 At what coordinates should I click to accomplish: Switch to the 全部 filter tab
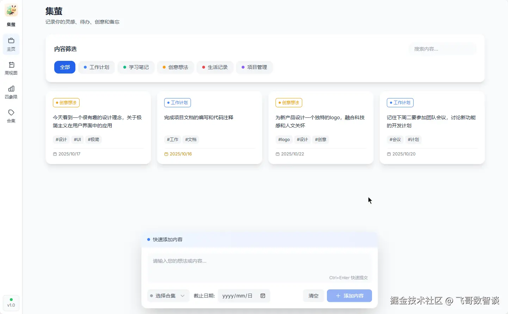point(64,67)
